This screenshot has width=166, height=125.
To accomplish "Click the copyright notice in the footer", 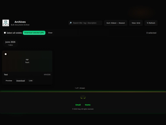I will (x=83, y=109).
